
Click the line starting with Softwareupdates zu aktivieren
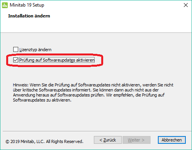pyautogui.click(x=42, y=100)
